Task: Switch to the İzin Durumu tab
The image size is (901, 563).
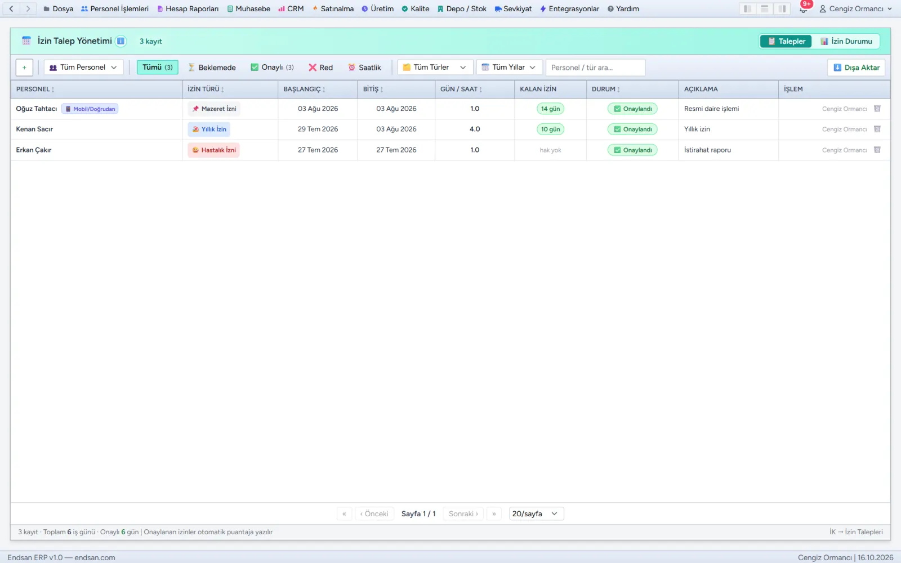Action: pyautogui.click(x=846, y=41)
